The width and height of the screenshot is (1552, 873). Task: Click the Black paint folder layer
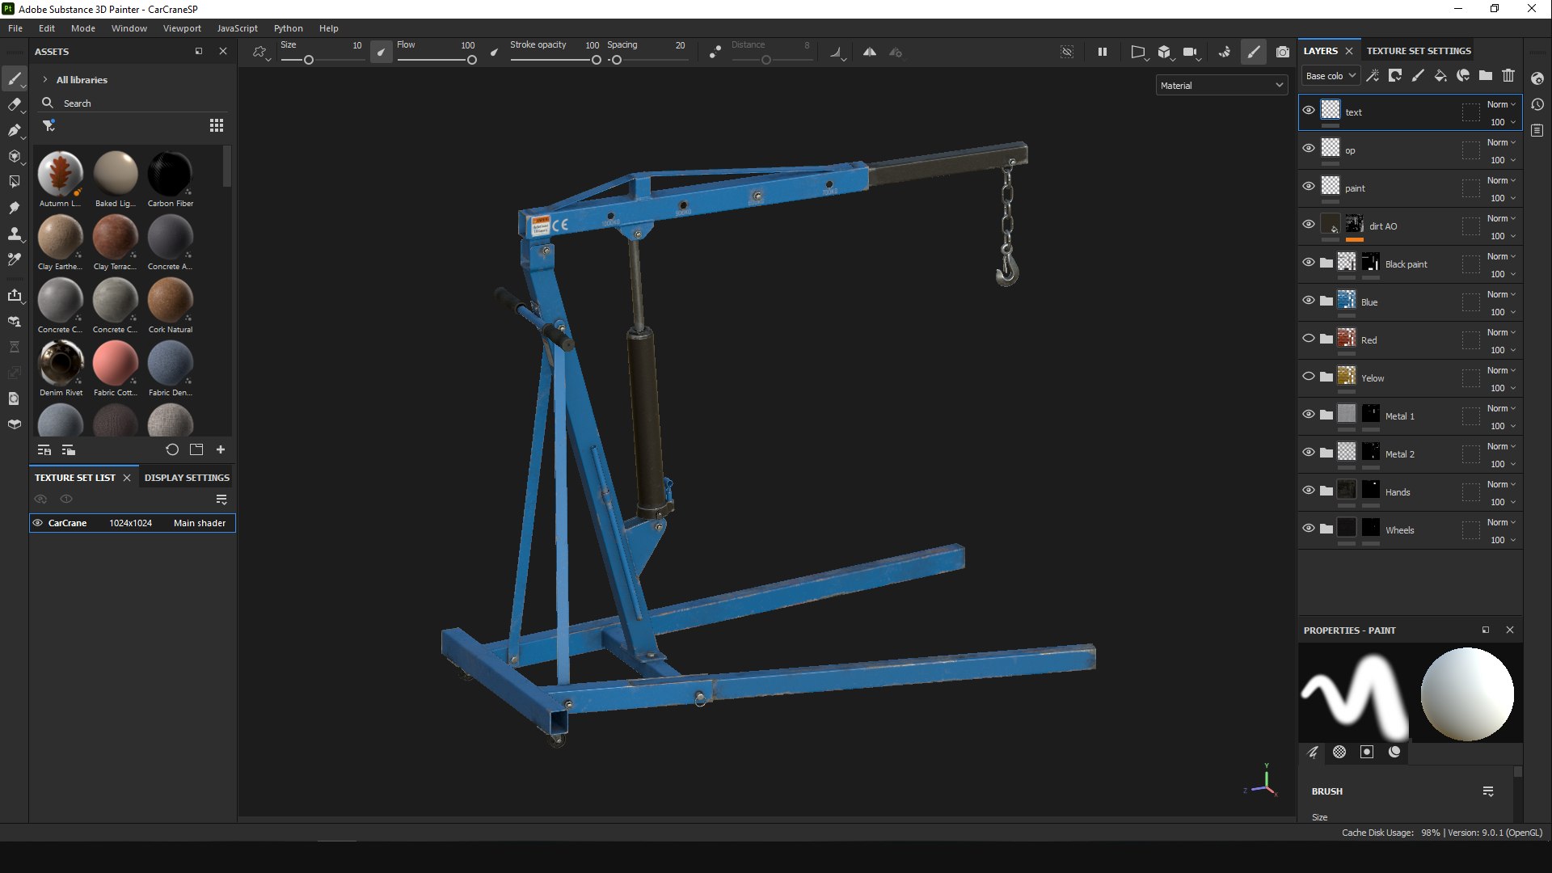coord(1411,264)
